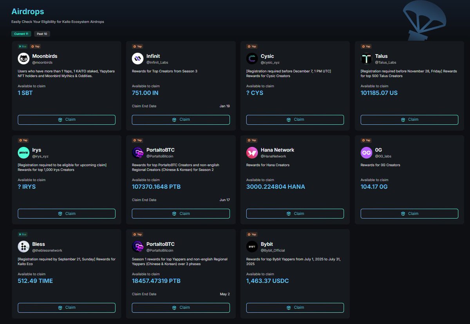Click the Yap tag on Irys card
Screen dimensions: 470x324
pos(23,140)
